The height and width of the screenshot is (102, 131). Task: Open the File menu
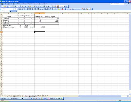pyautogui.click(x=5, y=4)
